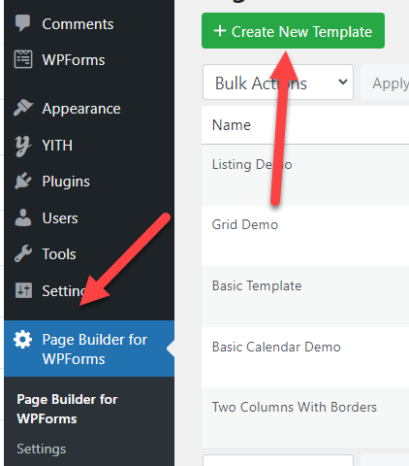Open the Page Builder for WPForms submenu item
The height and width of the screenshot is (466, 409).
(x=67, y=409)
